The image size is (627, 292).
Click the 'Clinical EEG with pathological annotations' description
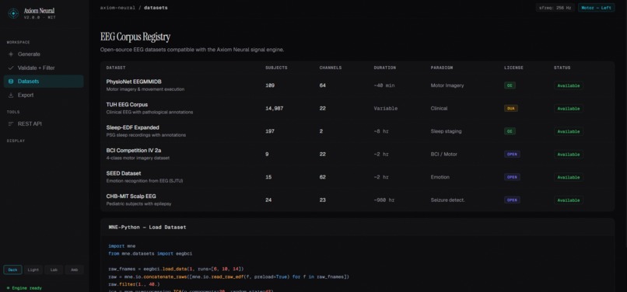(x=149, y=113)
